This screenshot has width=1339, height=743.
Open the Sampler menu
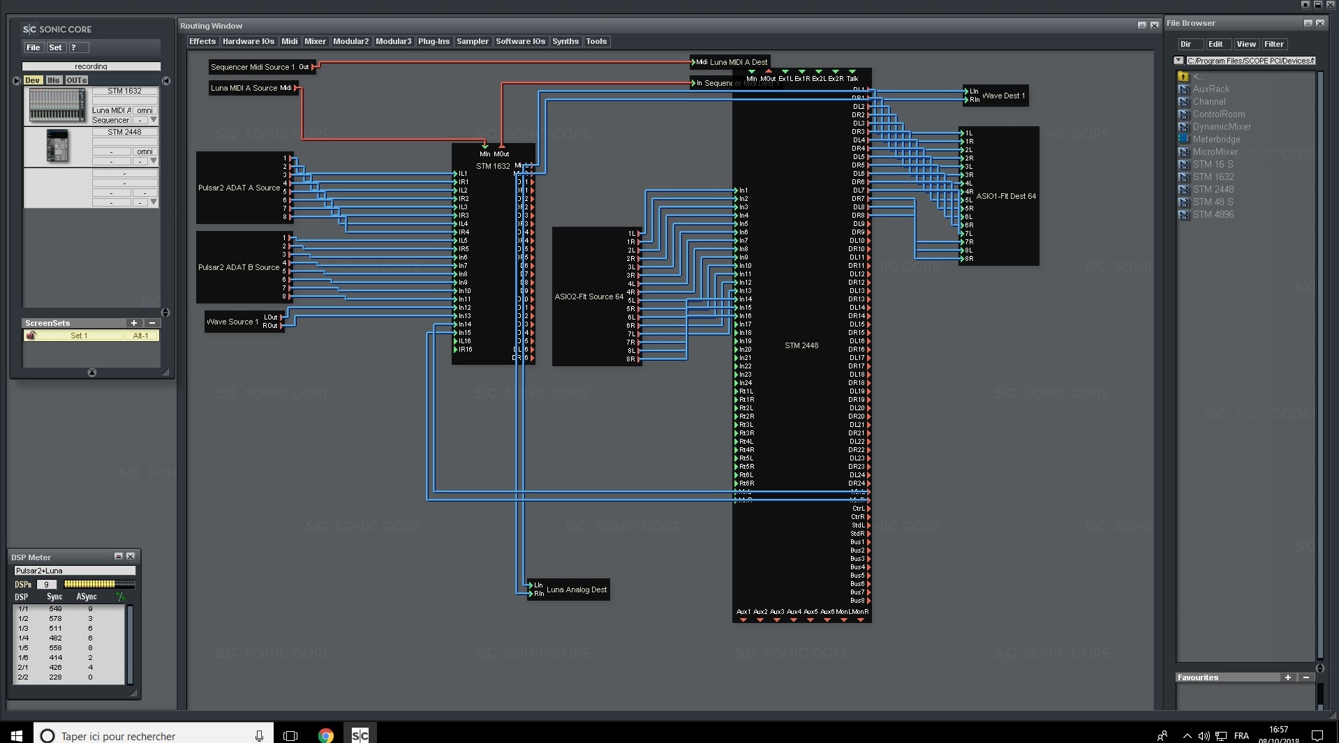point(473,41)
